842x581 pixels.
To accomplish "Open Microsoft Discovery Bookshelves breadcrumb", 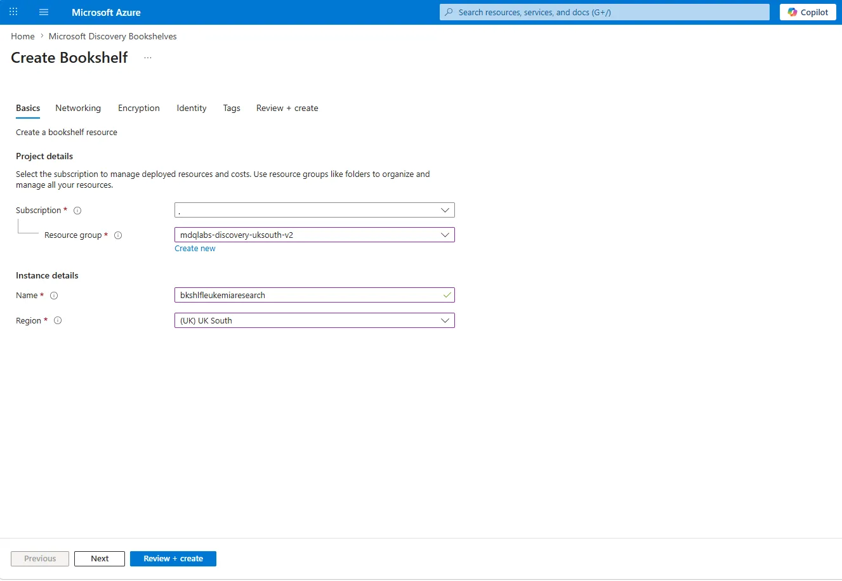I will pyautogui.click(x=113, y=36).
